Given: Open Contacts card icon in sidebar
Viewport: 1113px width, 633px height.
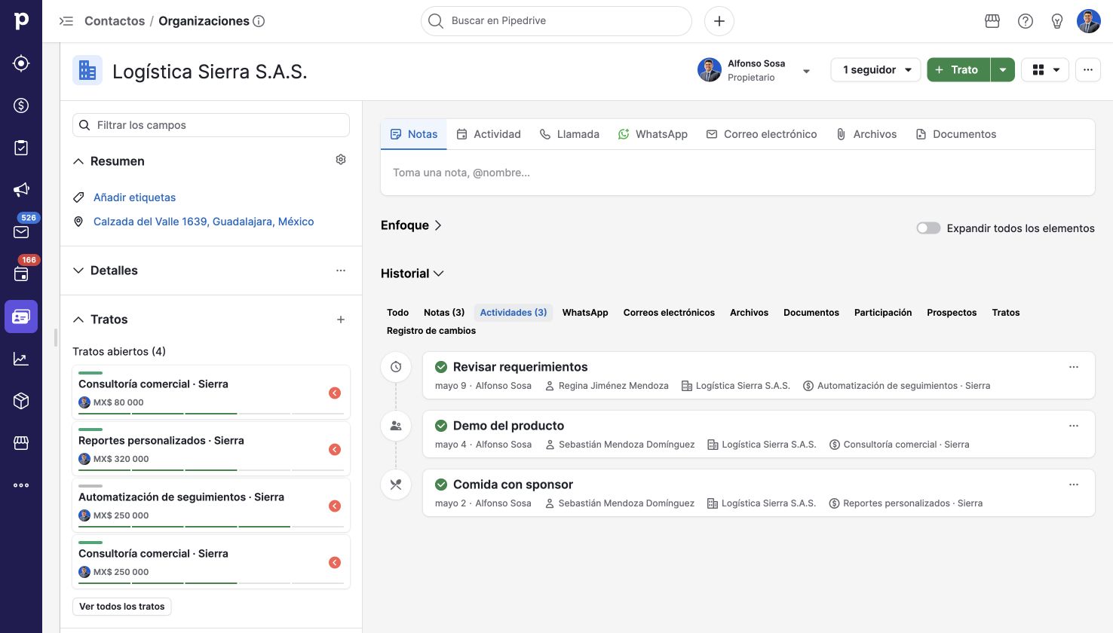Looking at the screenshot, I should click(x=21, y=316).
